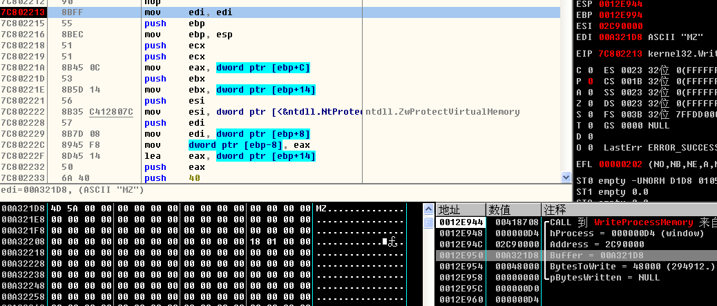
Task: Select stack address 0012E944 cell
Action: [x=461, y=222]
